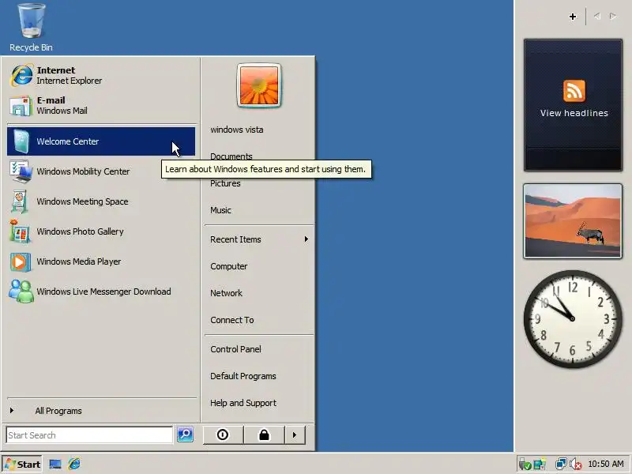Launch Windows Photo Gallery
Viewport: 632px width, 474px height.
(x=101, y=231)
